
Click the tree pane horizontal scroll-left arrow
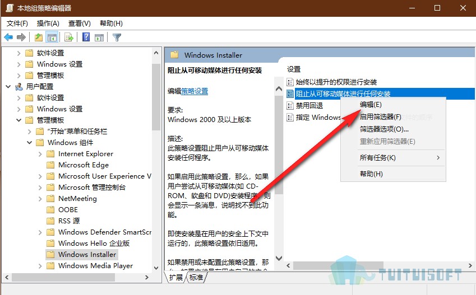(7, 278)
